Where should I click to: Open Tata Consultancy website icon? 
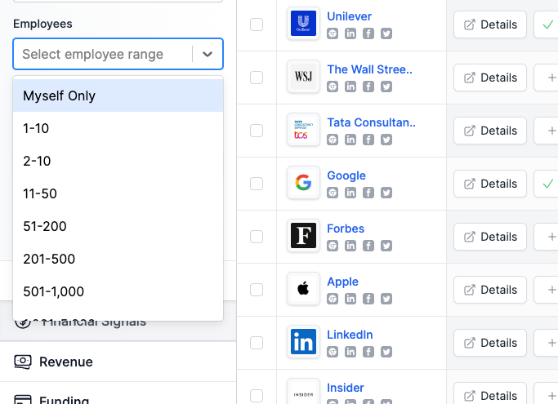pyautogui.click(x=333, y=140)
